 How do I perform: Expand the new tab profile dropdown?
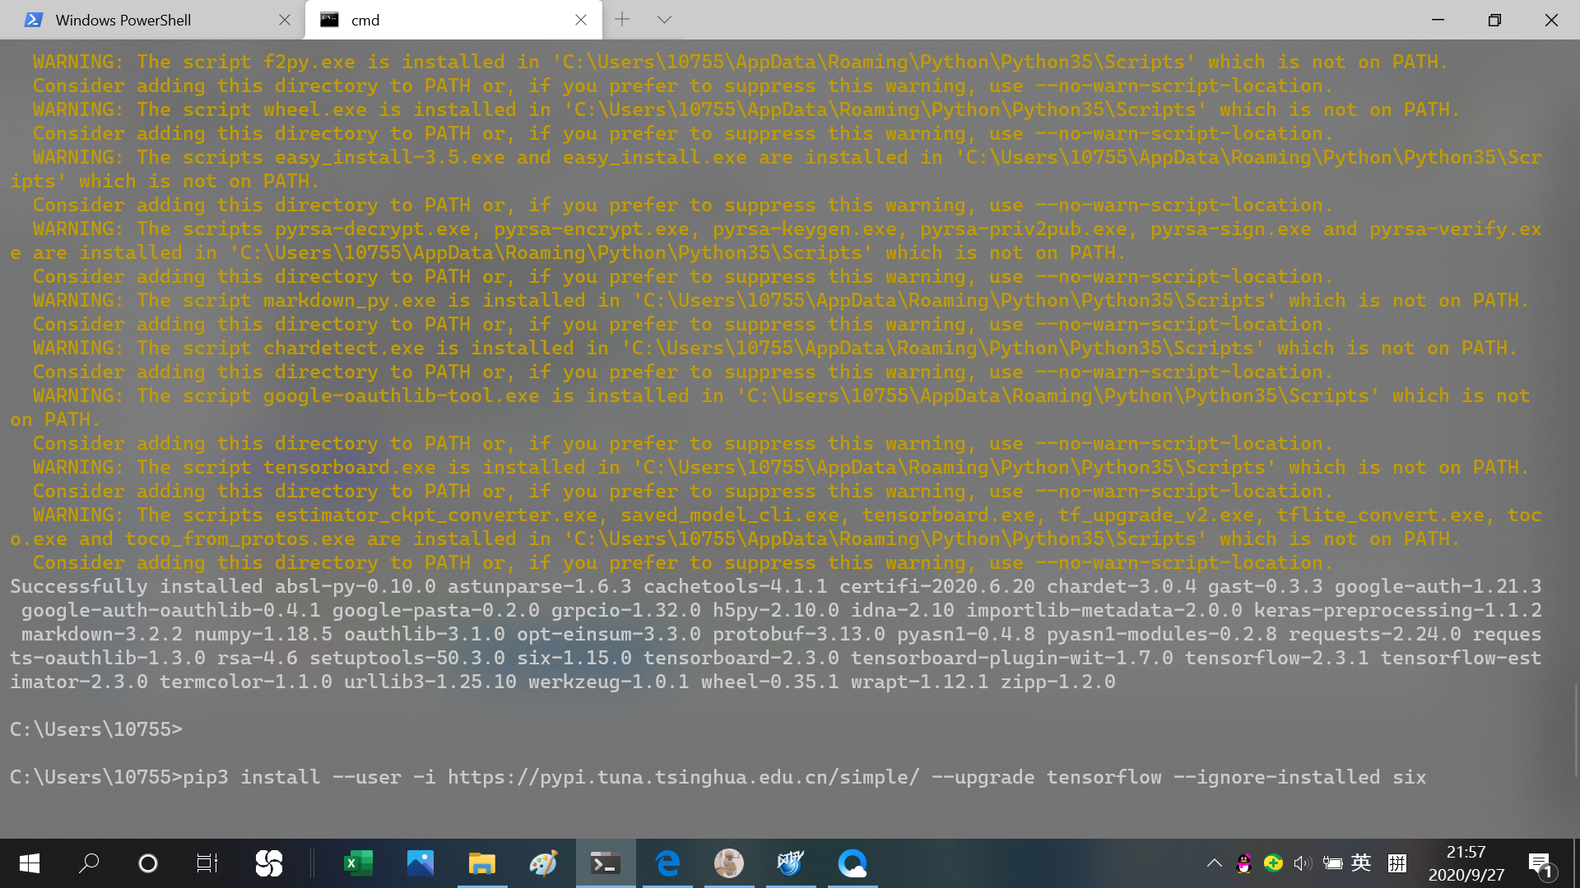(x=664, y=20)
